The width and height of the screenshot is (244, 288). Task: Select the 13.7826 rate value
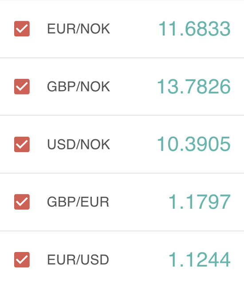click(193, 86)
